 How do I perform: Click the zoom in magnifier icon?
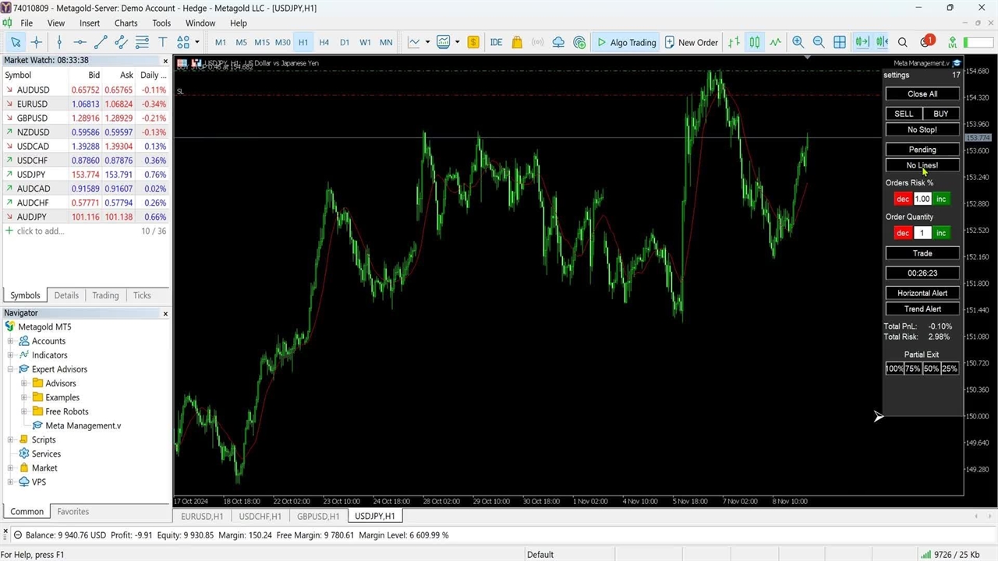(x=798, y=42)
